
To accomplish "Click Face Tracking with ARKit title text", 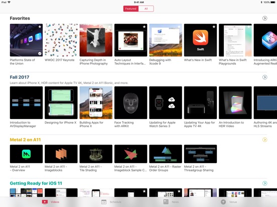I will coord(124,124).
